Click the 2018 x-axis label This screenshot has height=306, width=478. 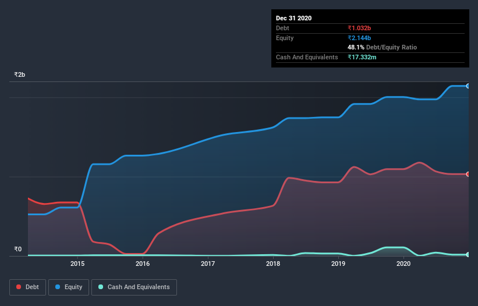(x=273, y=264)
